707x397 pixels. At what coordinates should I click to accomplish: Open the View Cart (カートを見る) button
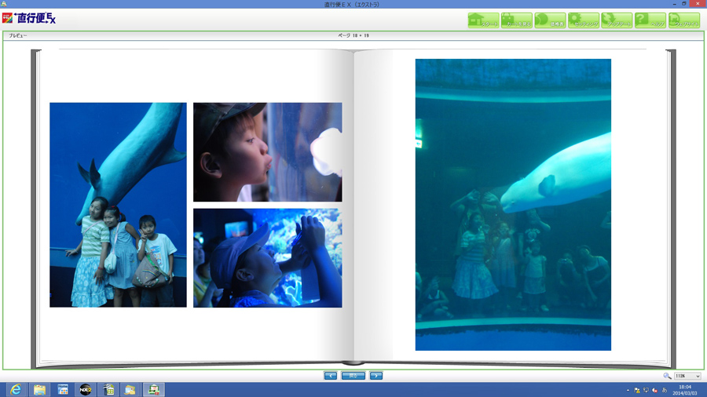point(517,20)
